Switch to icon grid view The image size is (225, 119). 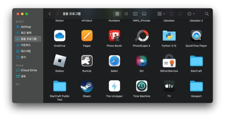(117, 14)
